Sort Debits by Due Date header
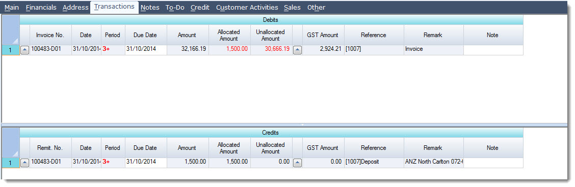Screen dimensions: 575x187 [146, 35]
